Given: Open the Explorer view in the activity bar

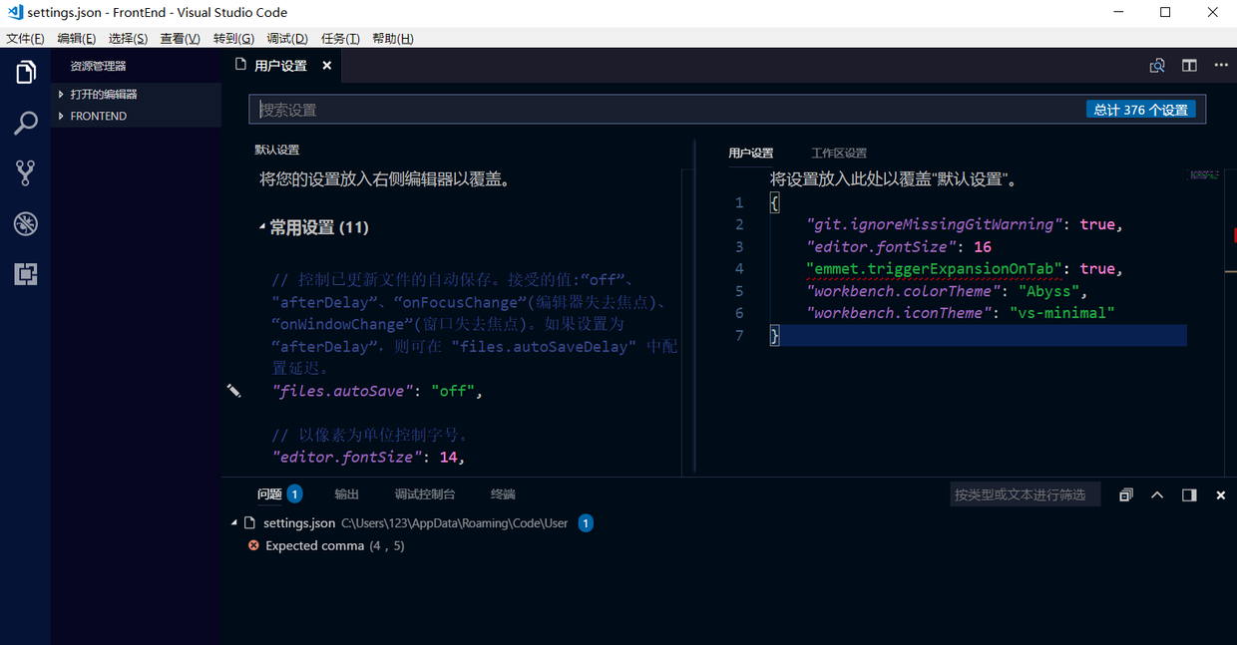Looking at the screenshot, I should (25, 72).
